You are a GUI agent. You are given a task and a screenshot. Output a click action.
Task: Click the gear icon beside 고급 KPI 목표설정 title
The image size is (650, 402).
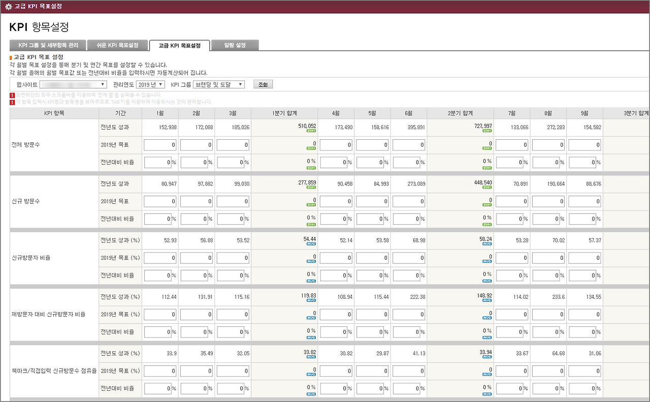8,7
